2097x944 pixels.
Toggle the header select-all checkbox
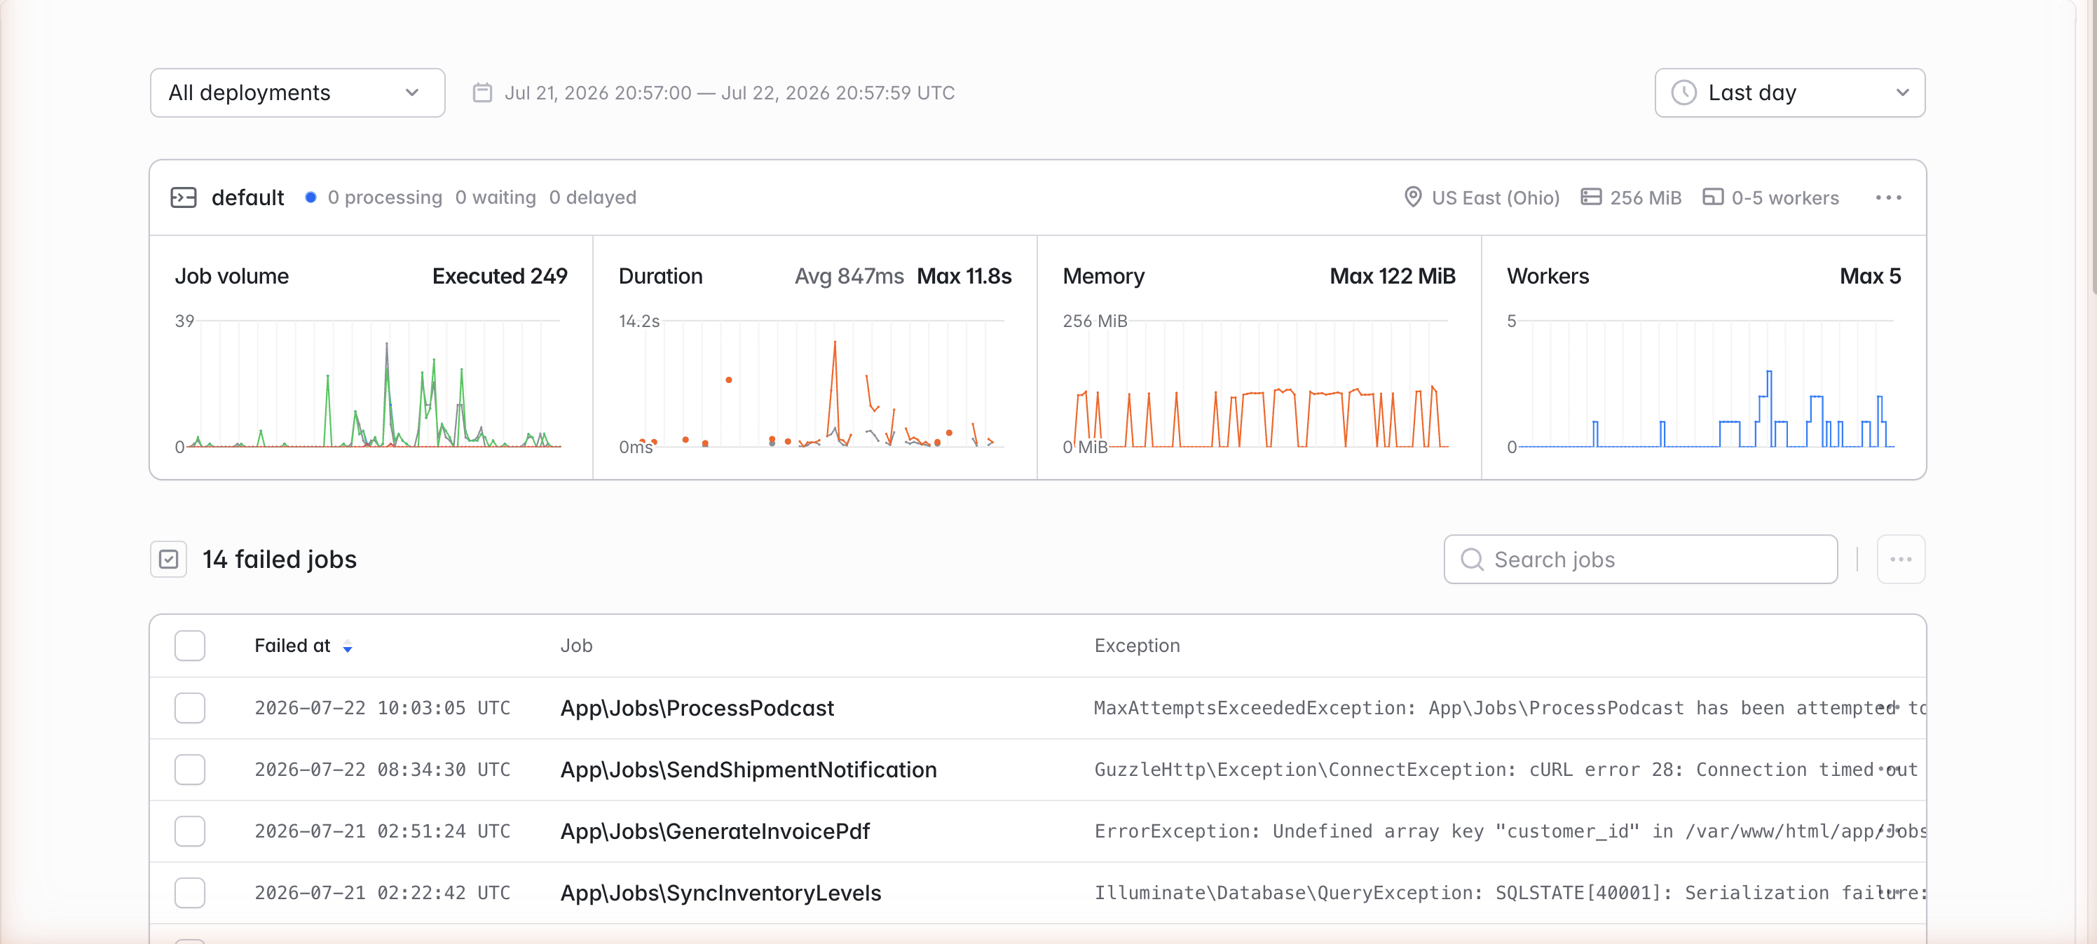pos(190,646)
